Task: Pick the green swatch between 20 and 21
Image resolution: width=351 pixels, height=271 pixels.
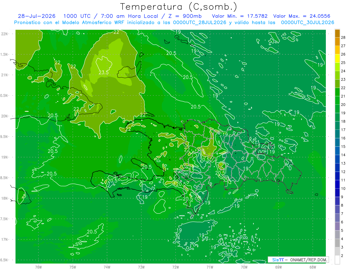Action: coord(337,101)
